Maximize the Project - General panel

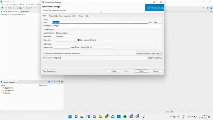coord(62,82)
